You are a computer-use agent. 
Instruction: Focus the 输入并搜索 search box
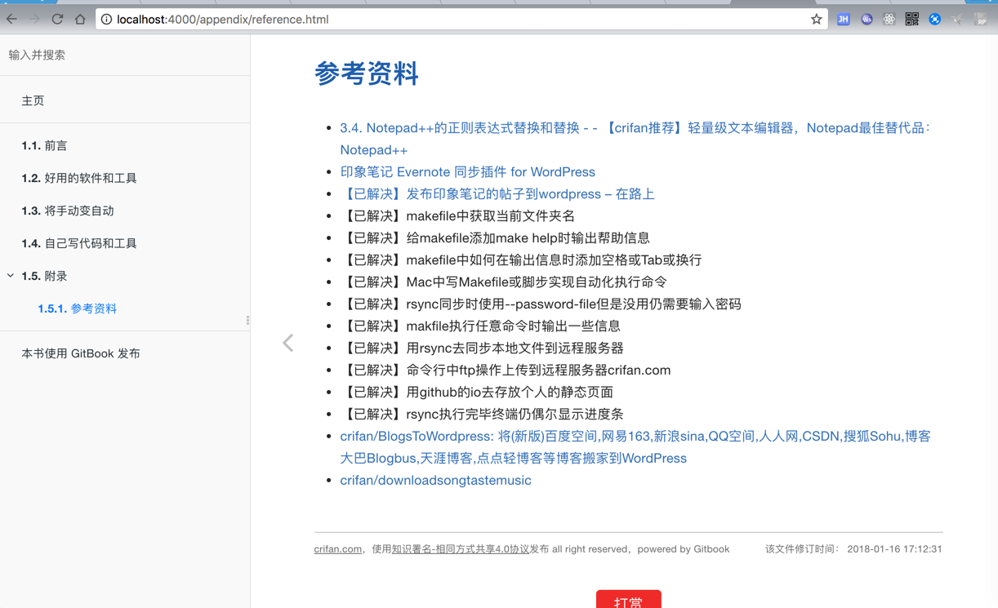pos(125,55)
